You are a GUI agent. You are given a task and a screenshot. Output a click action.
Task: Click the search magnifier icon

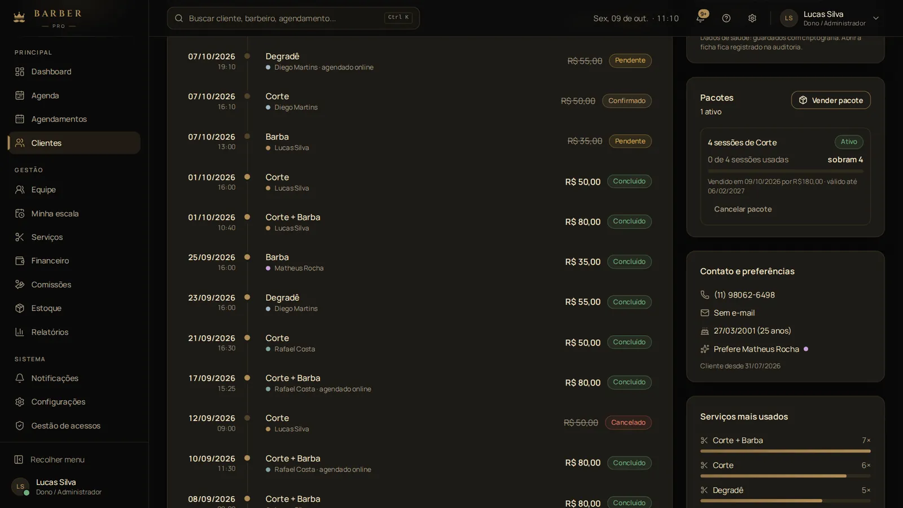(179, 18)
